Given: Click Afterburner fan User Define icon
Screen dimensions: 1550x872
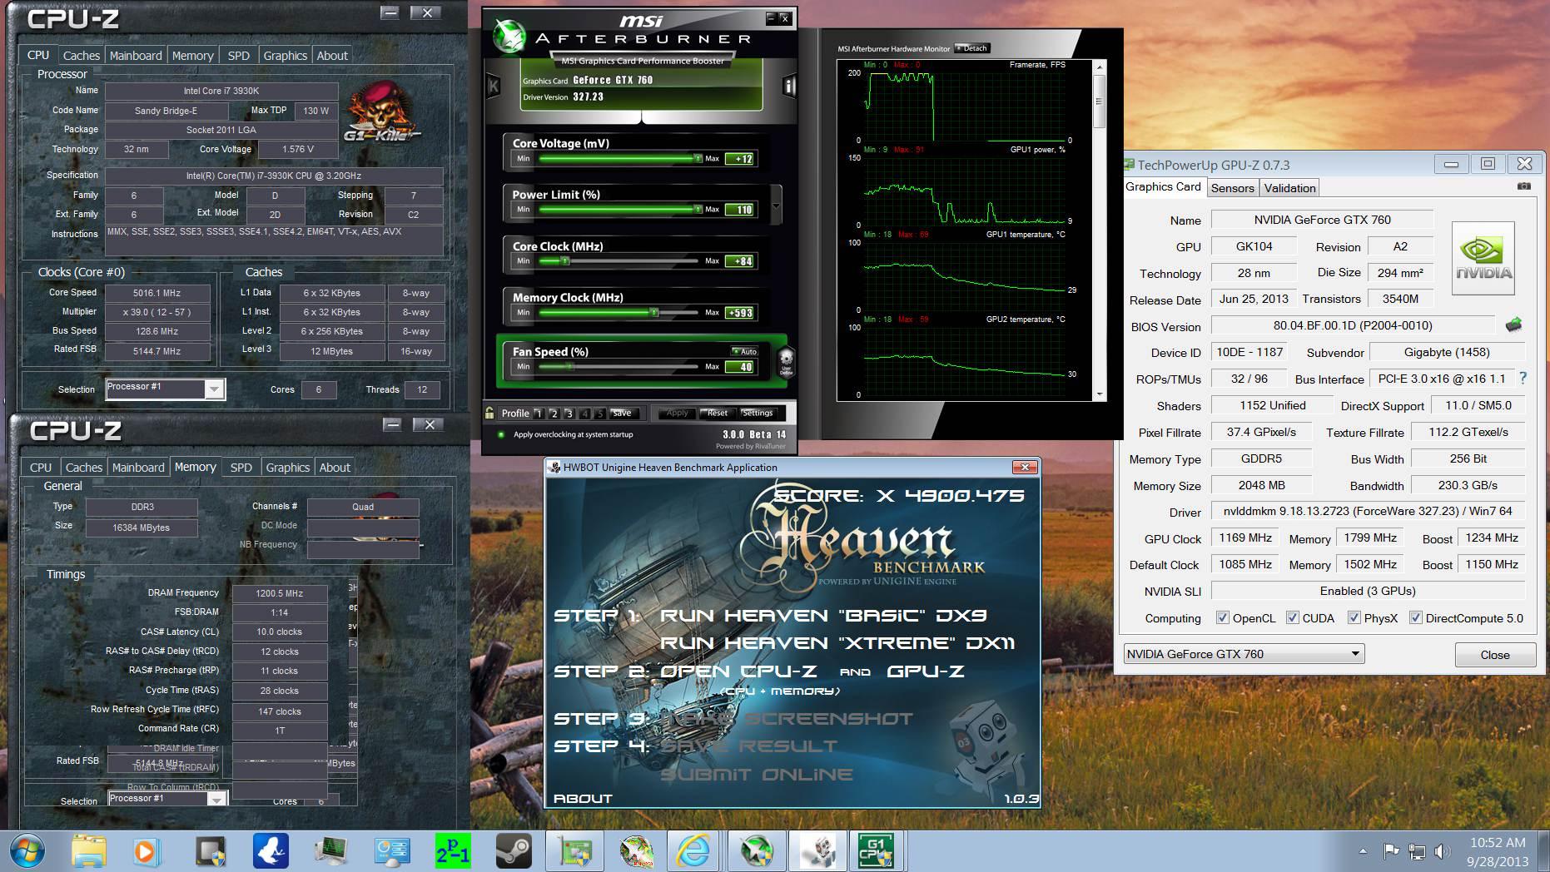Looking at the screenshot, I should click(x=786, y=362).
